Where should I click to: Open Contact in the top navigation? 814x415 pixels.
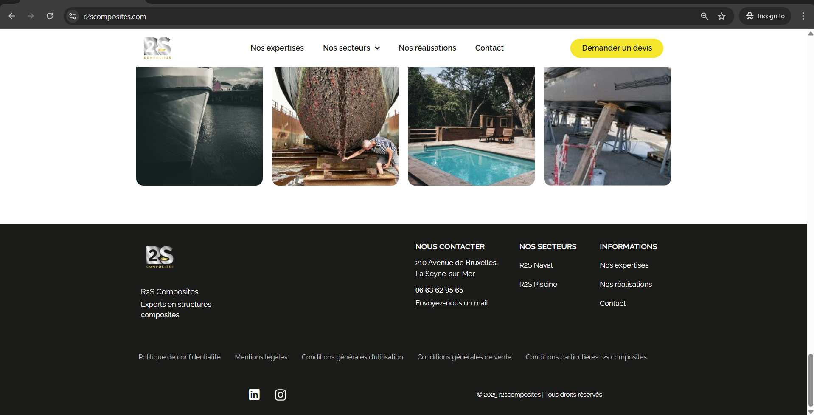point(489,48)
